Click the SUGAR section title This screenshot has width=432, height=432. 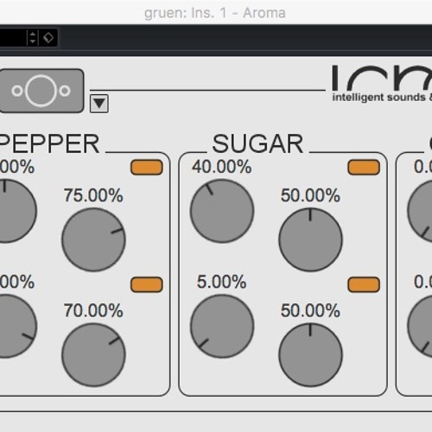[x=257, y=143]
